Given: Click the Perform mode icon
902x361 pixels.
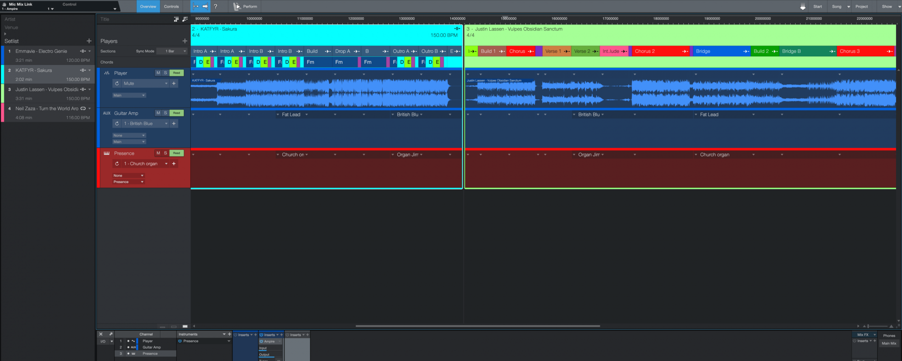Looking at the screenshot, I should [x=237, y=6].
